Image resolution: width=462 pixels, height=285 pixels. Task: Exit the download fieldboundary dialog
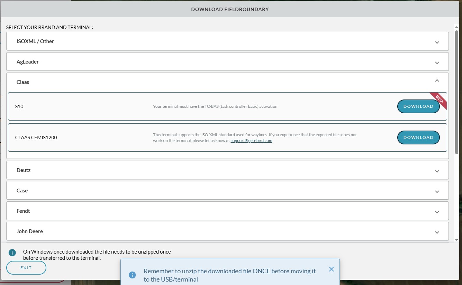click(26, 268)
